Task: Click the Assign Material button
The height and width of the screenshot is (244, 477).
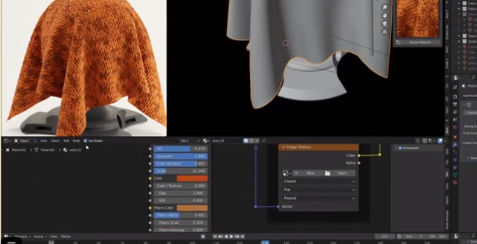Action: click(x=417, y=43)
